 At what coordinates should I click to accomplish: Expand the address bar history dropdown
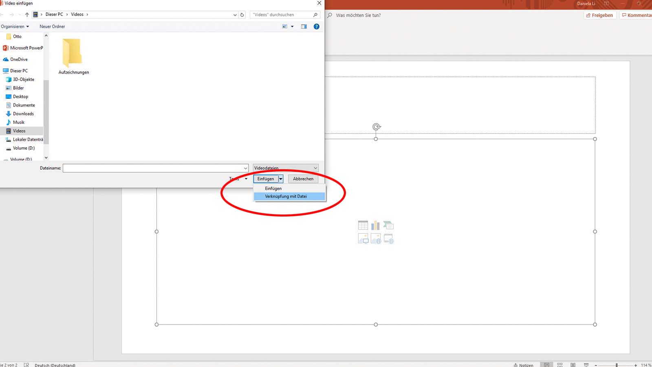coord(234,15)
